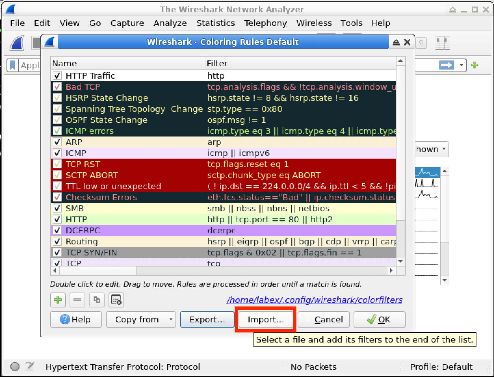The height and width of the screenshot is (377, 494).
Task: Disable the HTTP Traffic rule checkbox
Action: 57,76
